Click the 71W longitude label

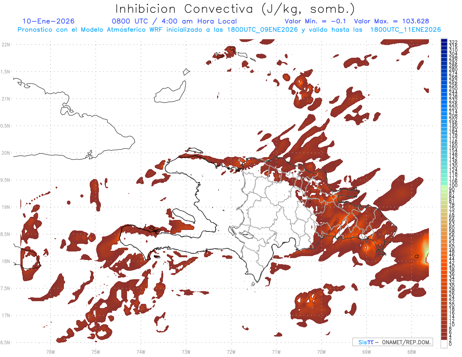276,351
